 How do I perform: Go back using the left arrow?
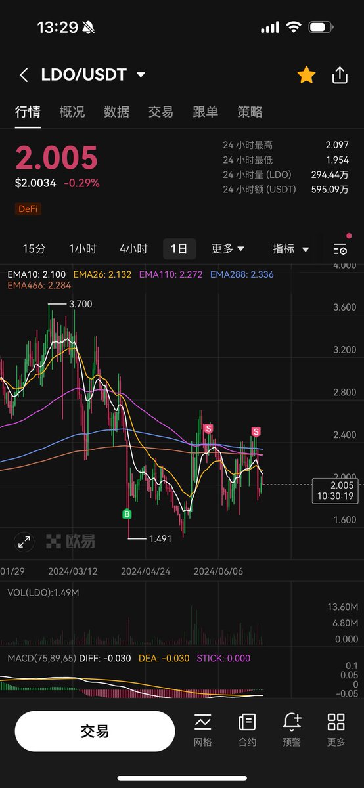tap(24, 75)
